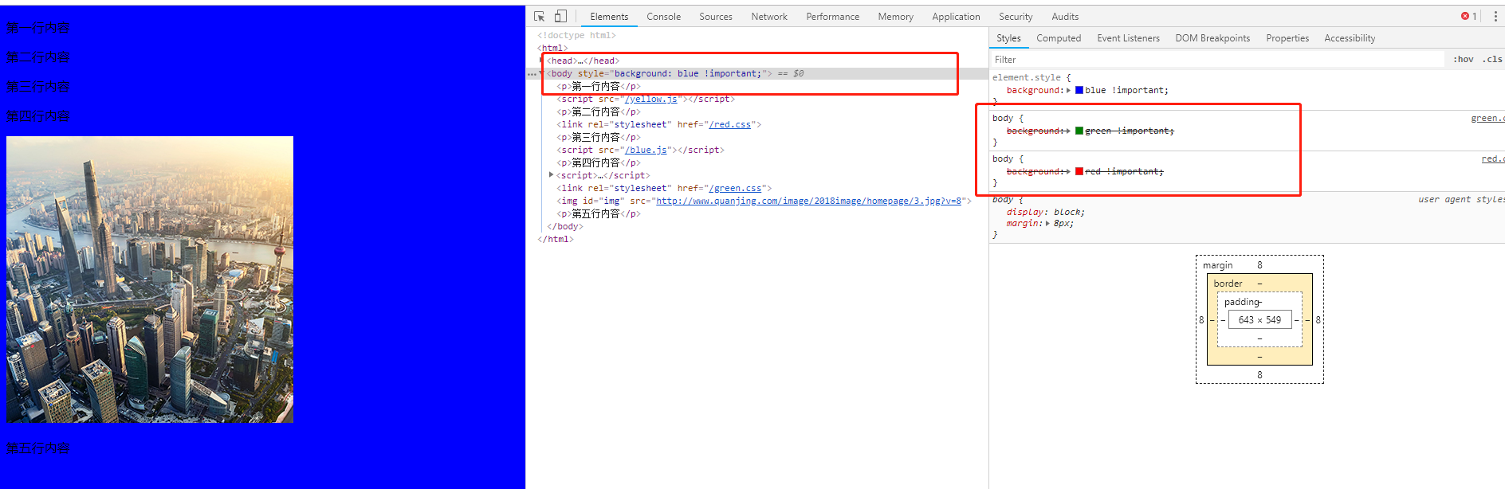Open the green.css source link in Styles

pos(1487,119)
